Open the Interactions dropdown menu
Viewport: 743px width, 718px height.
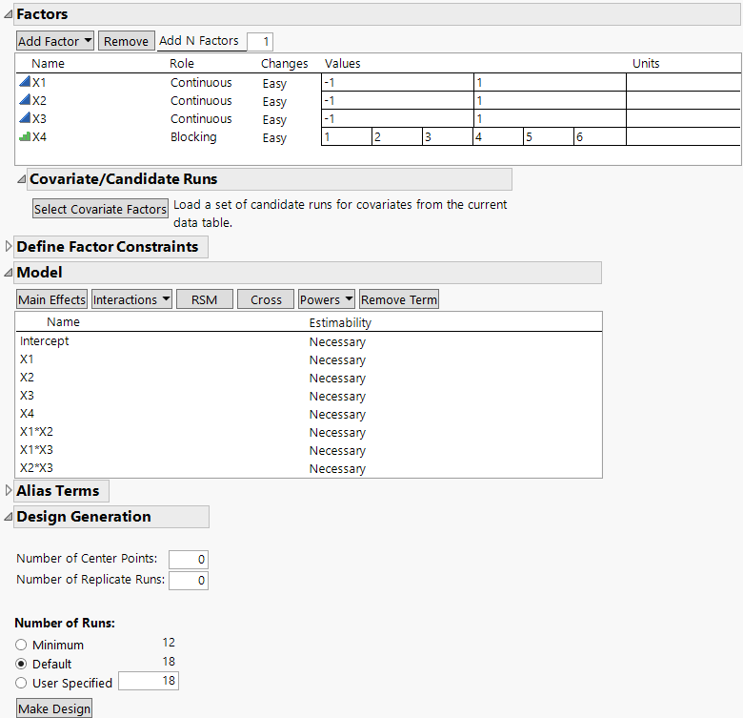[131, 299]
